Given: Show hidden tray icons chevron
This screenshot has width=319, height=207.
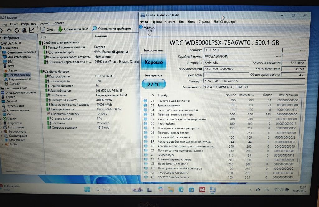Looking at the screenshot, I should coord(250,190).
